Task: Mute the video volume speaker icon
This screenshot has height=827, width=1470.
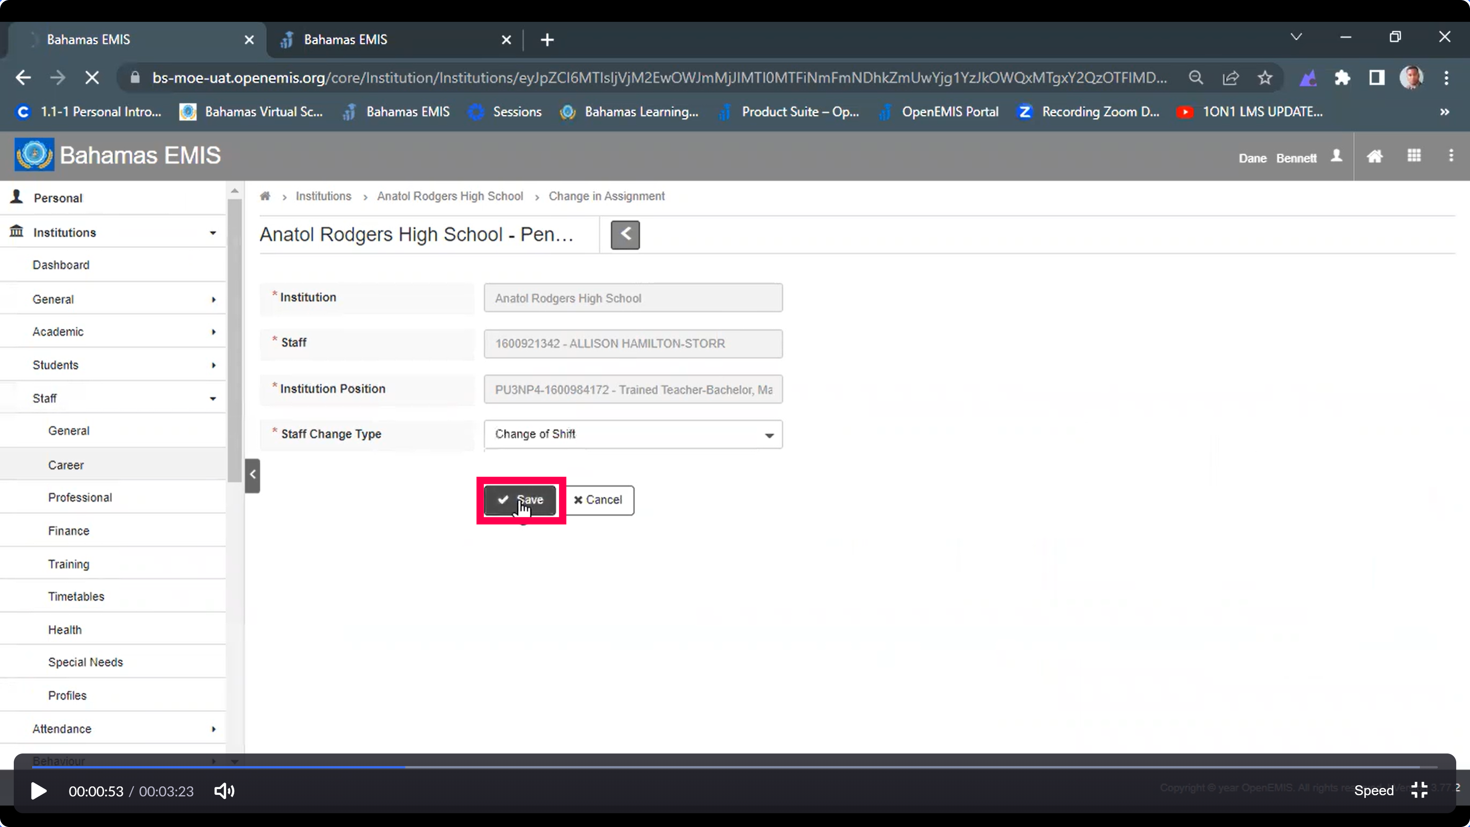Action: tap(224, 791)
